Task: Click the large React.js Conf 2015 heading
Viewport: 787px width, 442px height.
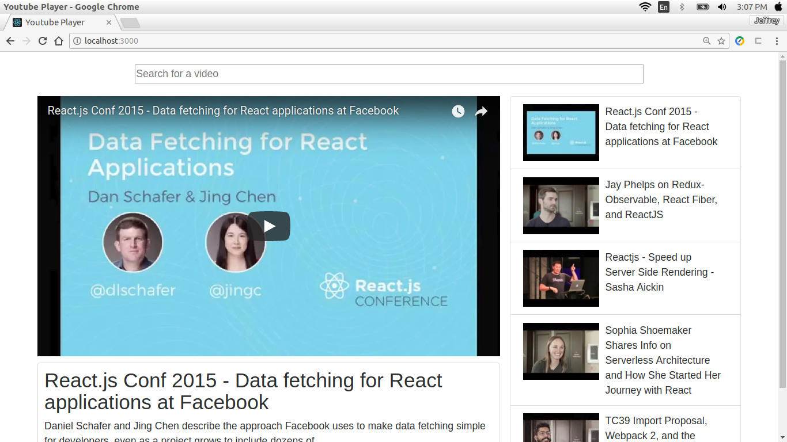Action: (243, 391)
